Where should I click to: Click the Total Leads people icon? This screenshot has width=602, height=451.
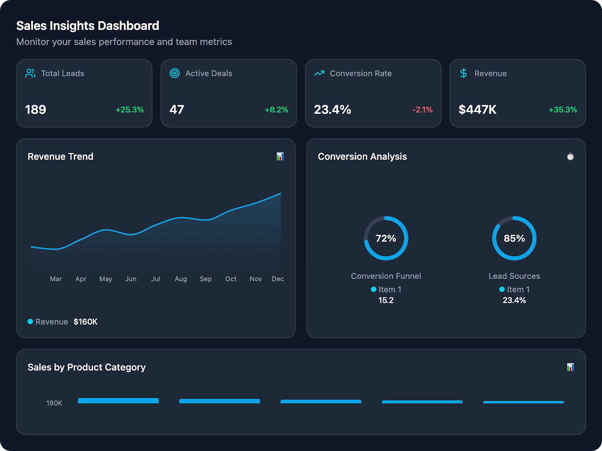[x=30, y=73]
